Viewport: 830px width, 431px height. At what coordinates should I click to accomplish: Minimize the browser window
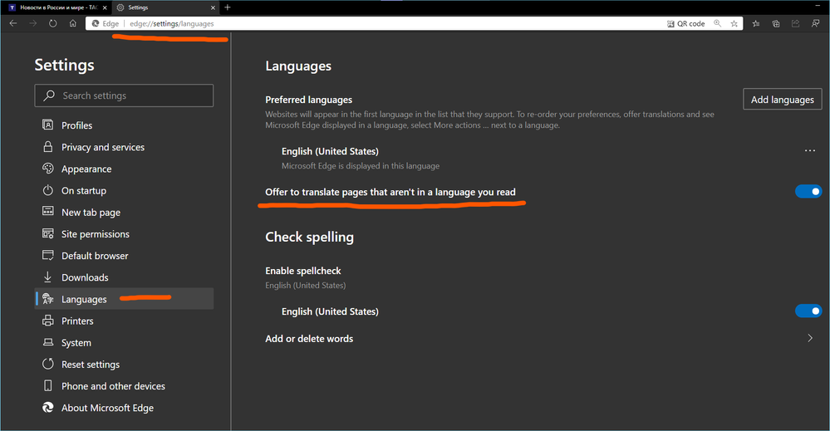pos(818,7)
